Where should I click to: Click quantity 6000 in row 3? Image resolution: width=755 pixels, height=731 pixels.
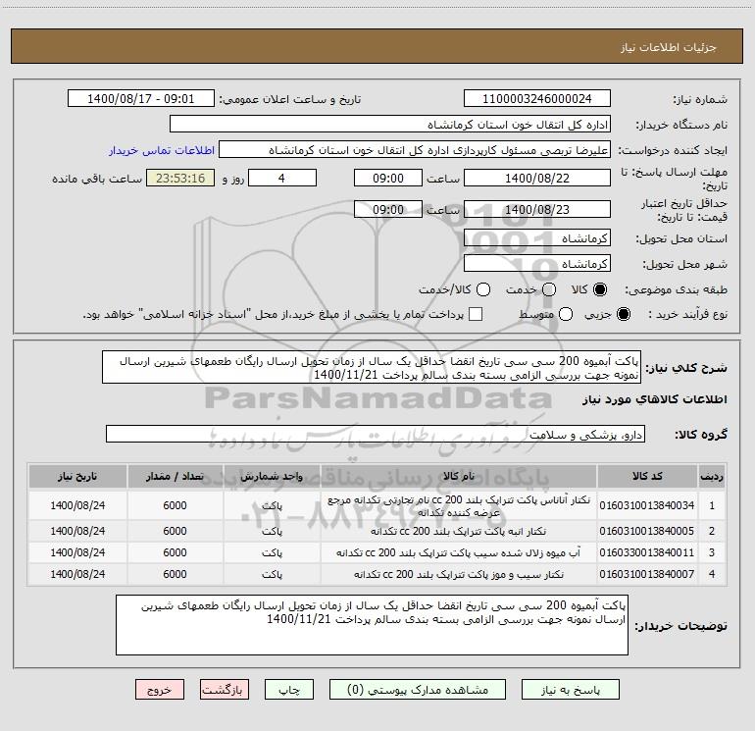(x=175, y=552)
